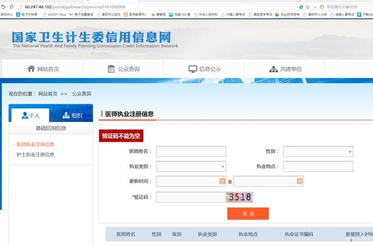Click the 执业证书编码 table column header
The image size is (373, 246).
pyautogui.click(x=299, y=234)
